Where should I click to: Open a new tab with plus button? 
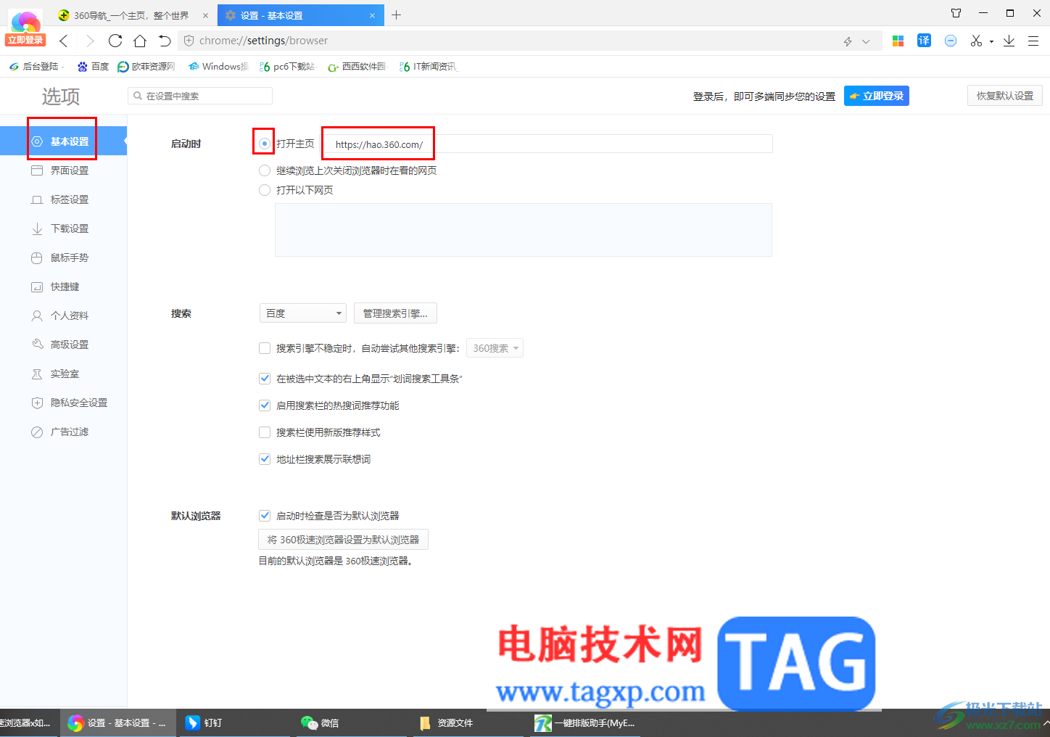[x=396, y=15]
